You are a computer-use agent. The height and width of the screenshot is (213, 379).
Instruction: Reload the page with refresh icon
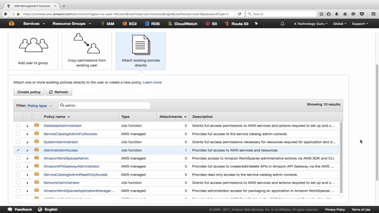click(x=240, y=14)
